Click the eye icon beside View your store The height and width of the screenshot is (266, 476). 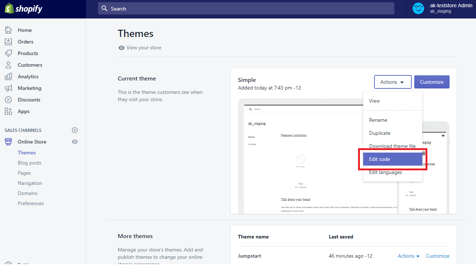click(122, 48)
